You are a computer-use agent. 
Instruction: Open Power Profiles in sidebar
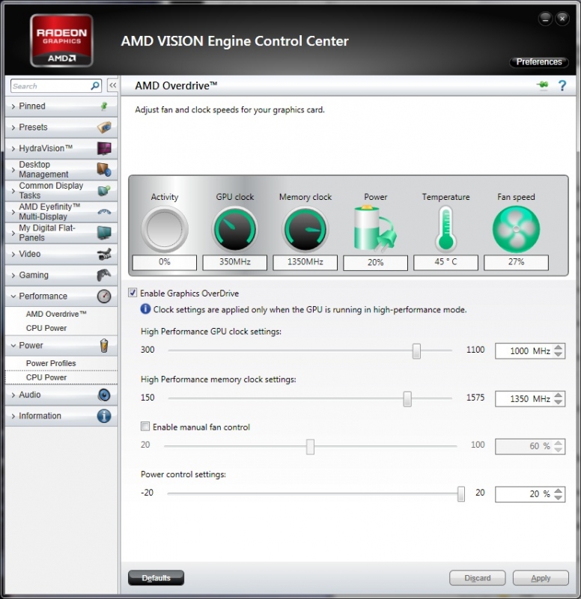tap(51, 363)
